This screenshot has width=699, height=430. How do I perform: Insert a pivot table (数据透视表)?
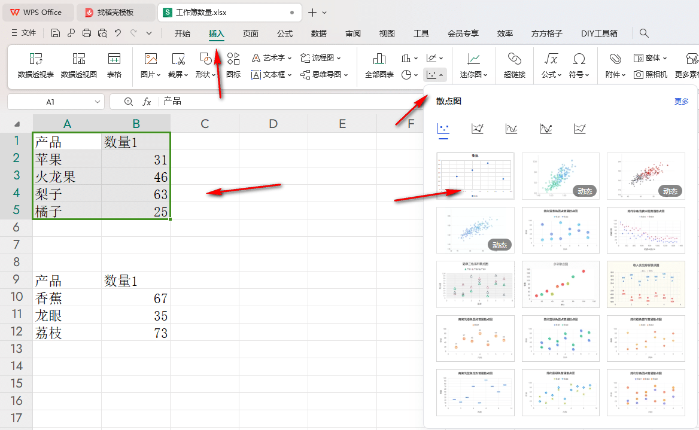[36, 65]
